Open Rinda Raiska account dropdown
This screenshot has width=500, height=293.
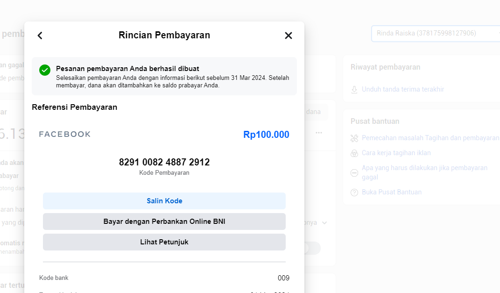pos(436,34)
